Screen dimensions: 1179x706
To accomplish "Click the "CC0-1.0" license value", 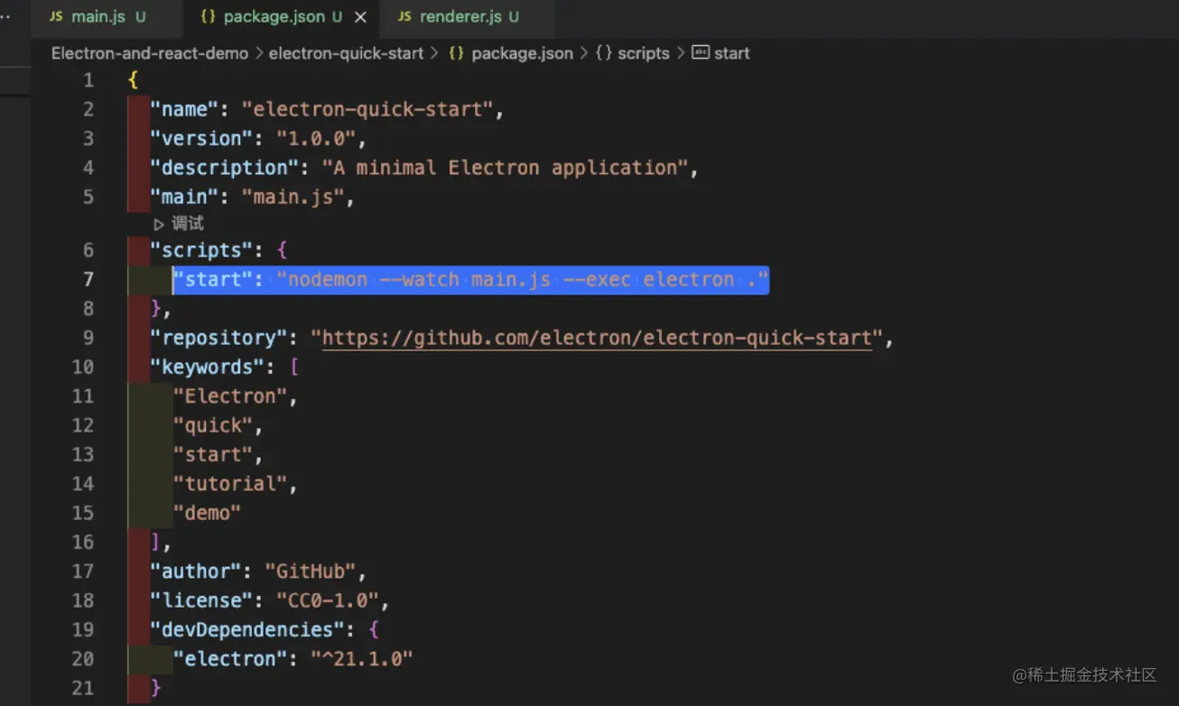I will (x=328, y=600).
